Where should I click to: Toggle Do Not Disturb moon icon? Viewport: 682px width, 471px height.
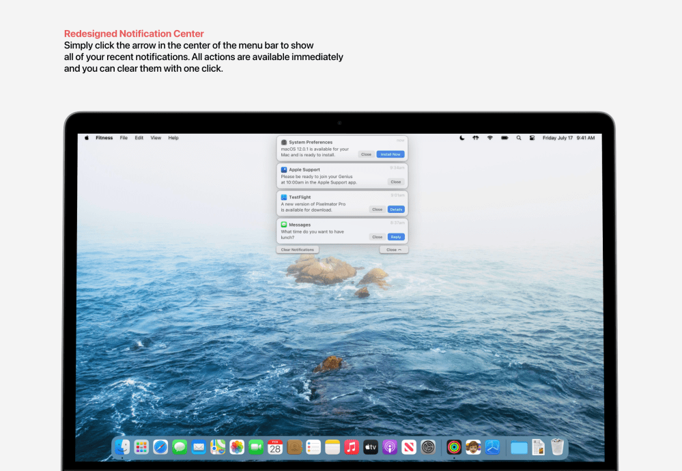click(x=462, y=138)
